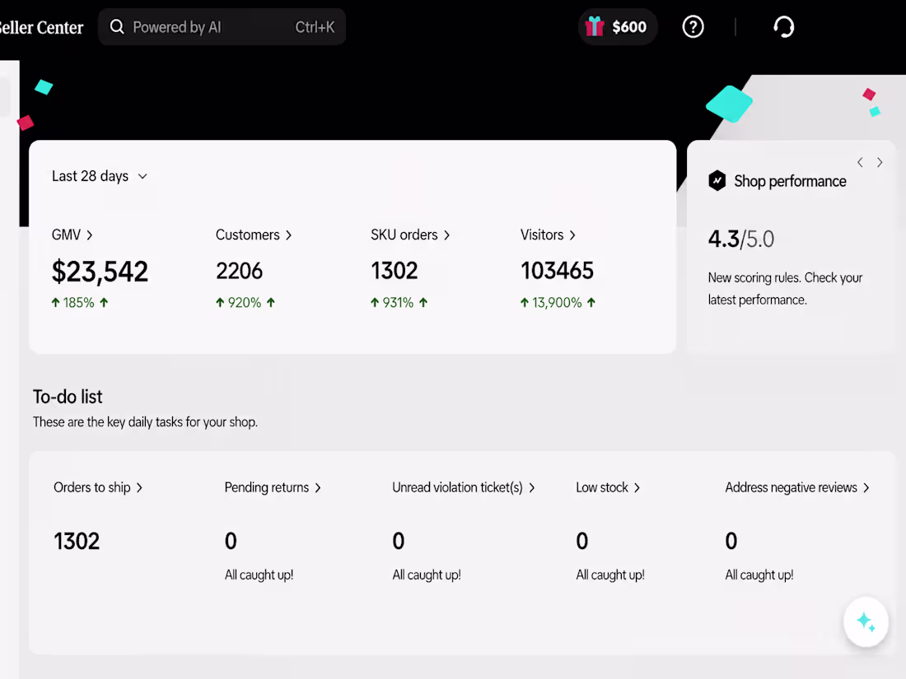
Task: Open the Low stock link
Action: coord(608,487)
